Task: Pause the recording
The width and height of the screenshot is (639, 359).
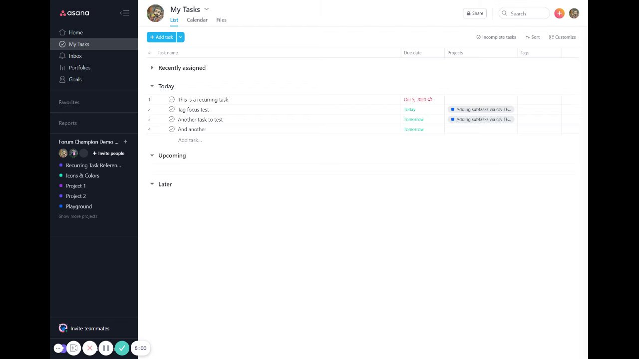Action: 106,348
